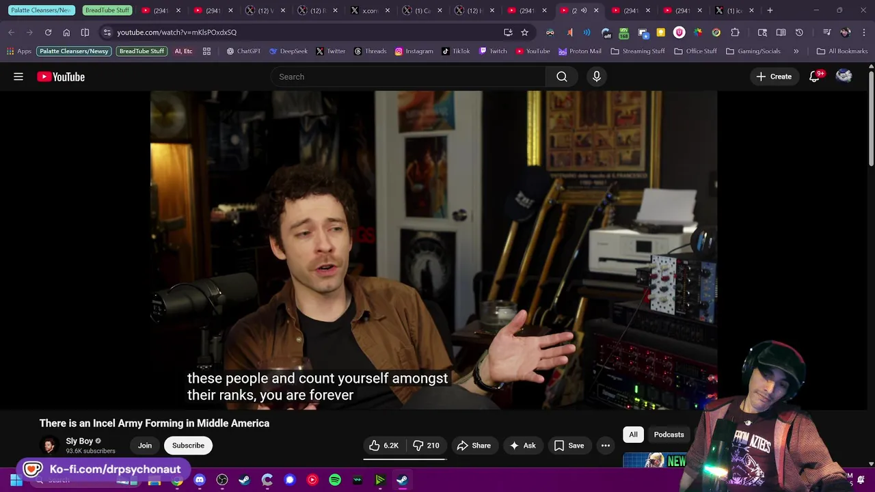Select the Podcasts filter chip

coord(669,435)
